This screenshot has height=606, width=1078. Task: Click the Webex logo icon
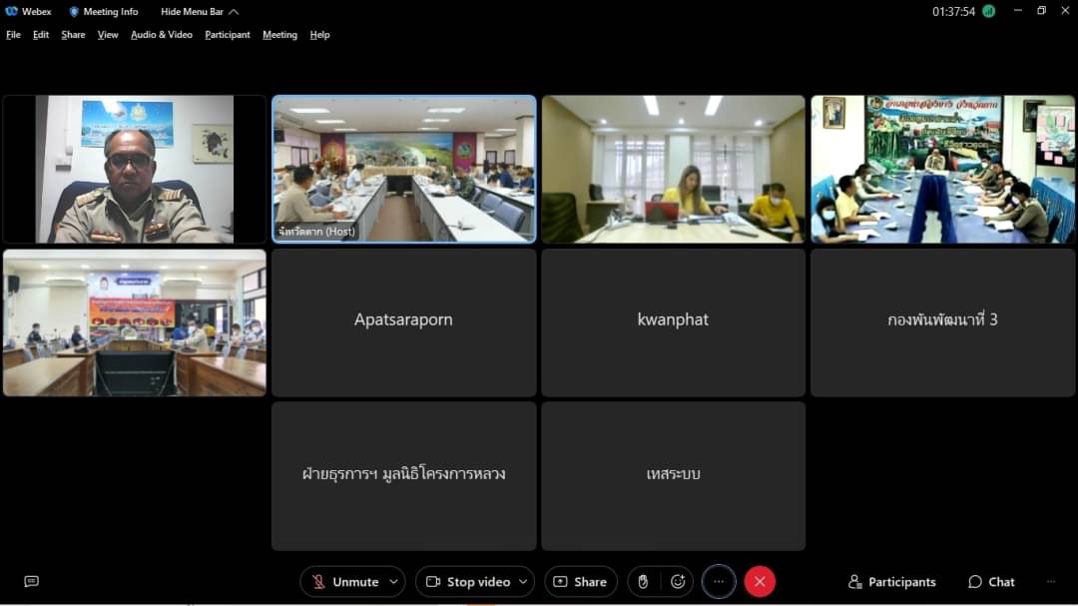tap(12, 12)
